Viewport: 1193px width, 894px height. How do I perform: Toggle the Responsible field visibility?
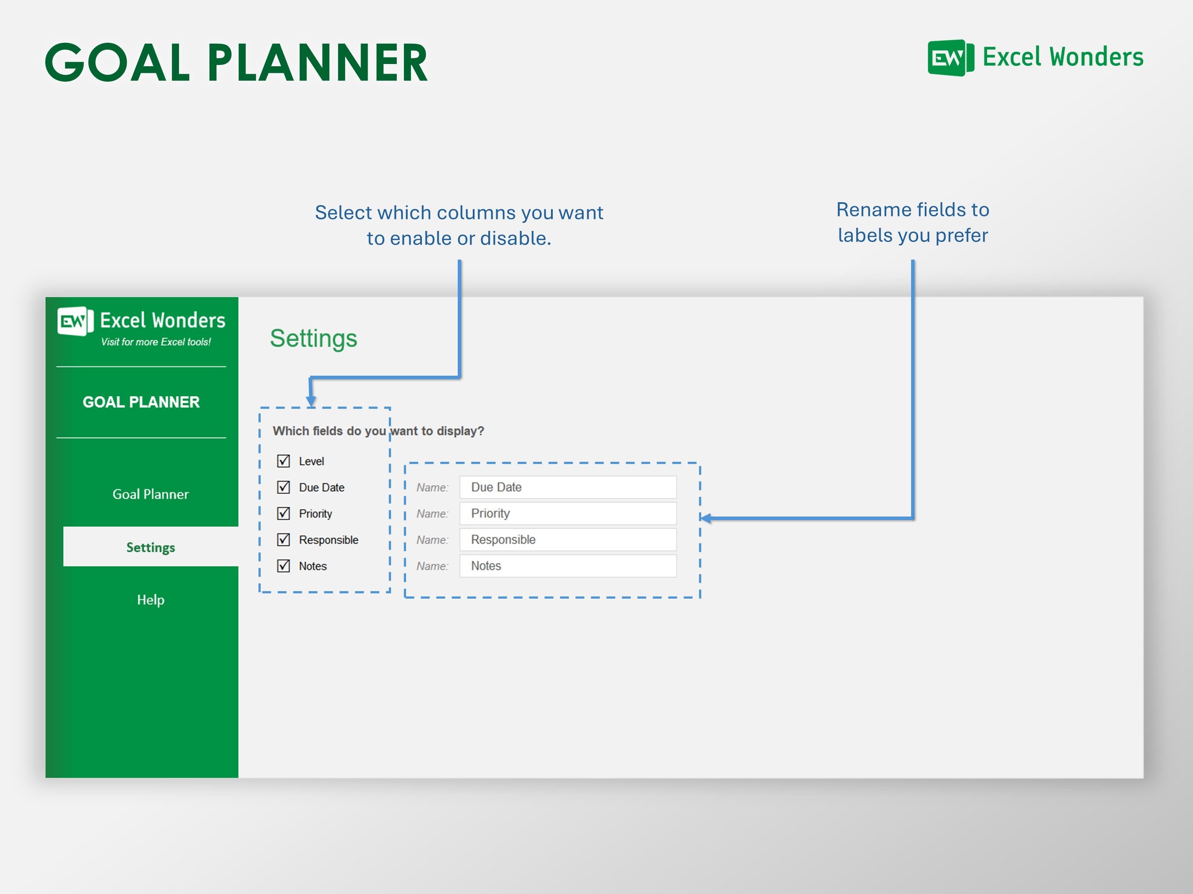[x=283, y=539]
